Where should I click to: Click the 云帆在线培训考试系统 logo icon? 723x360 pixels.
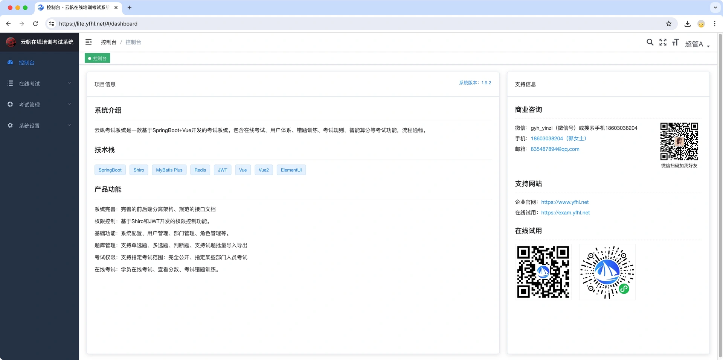11,42
